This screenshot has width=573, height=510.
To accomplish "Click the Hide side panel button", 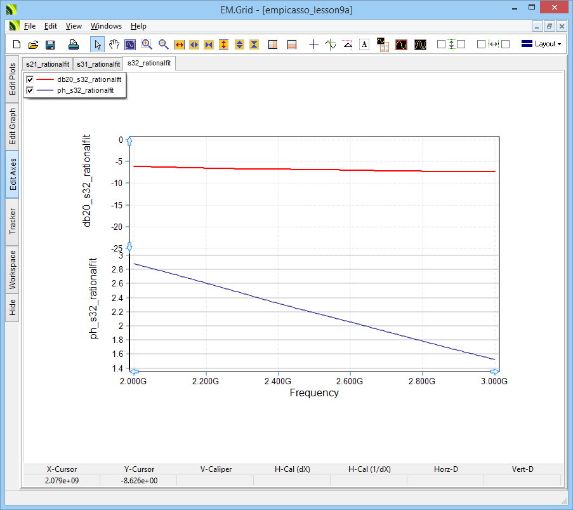I will [12, 308].
